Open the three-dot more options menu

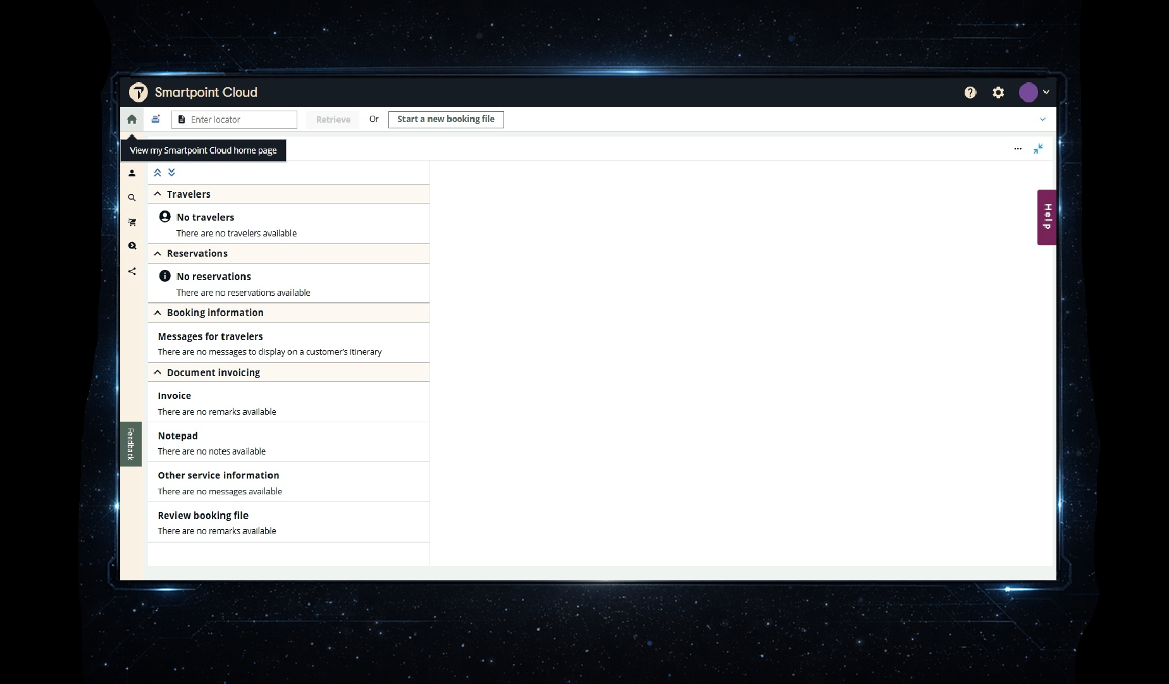point(1018,149)
